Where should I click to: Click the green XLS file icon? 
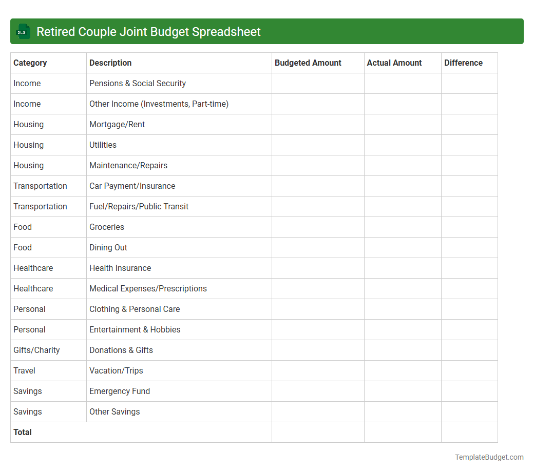23,31
